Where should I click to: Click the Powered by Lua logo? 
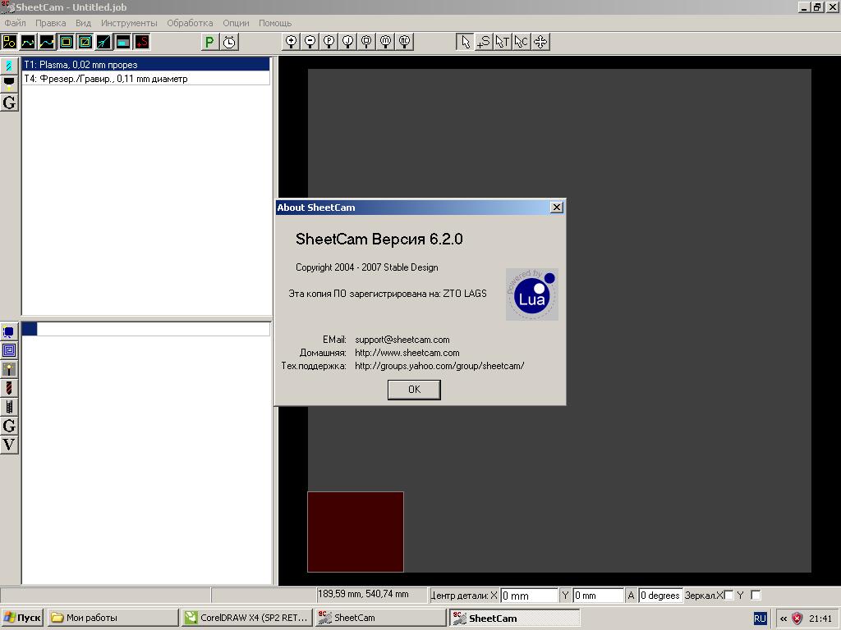(x=532, y=294)
